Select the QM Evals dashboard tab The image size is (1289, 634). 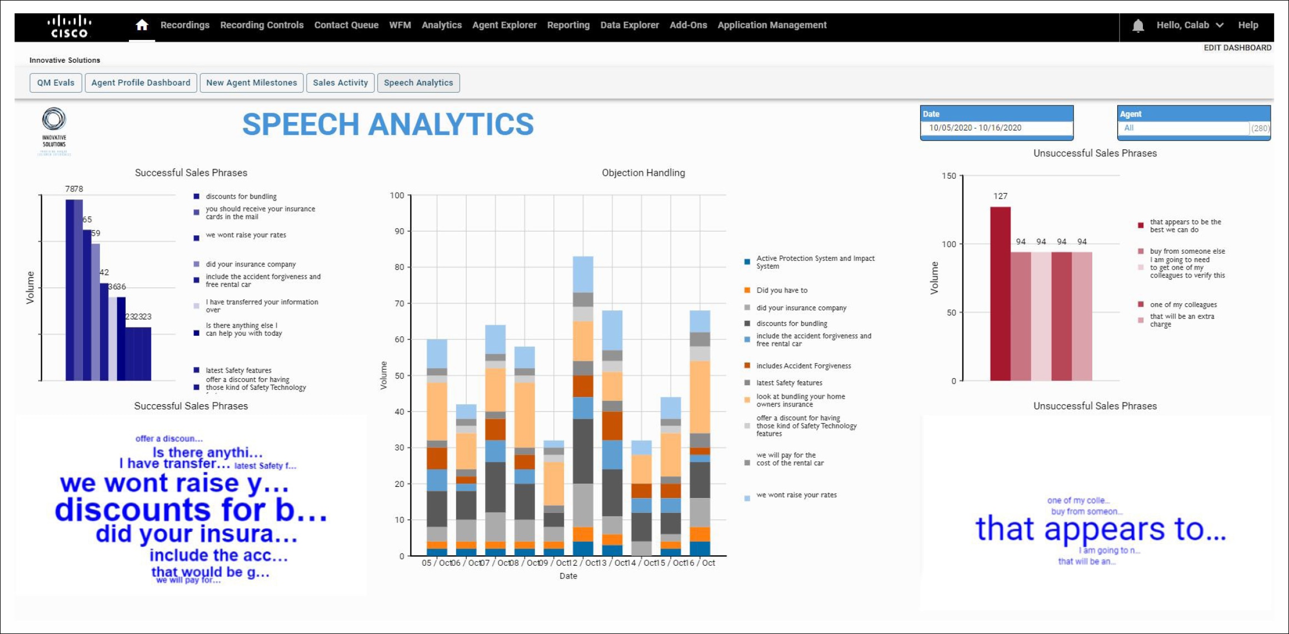point(56,83)
